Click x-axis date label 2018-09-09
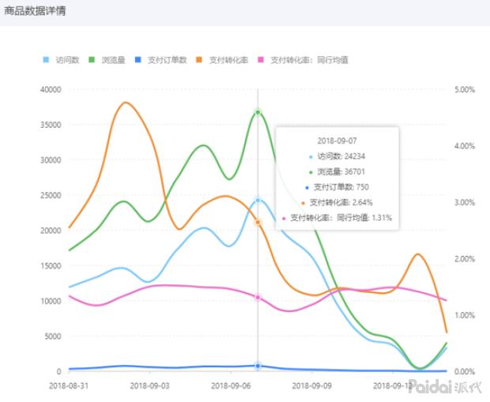This screenshot has height=402, width=490. [x=311, y=385]
